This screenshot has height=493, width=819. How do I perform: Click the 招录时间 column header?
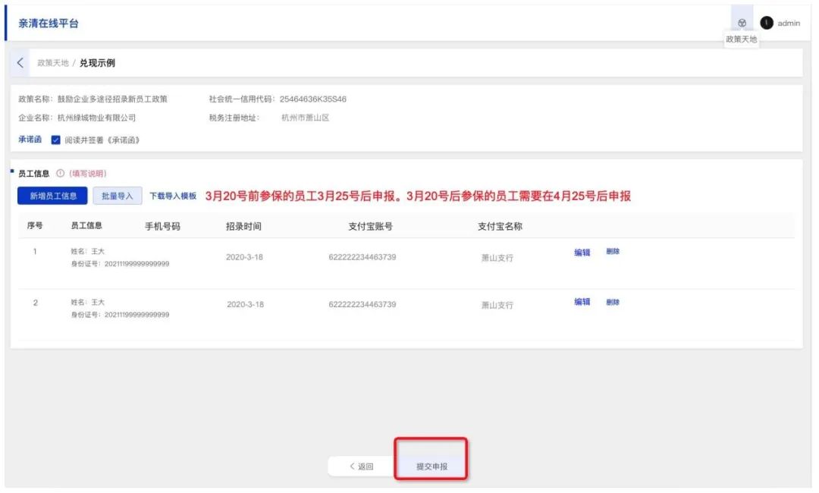pos(244,226)
